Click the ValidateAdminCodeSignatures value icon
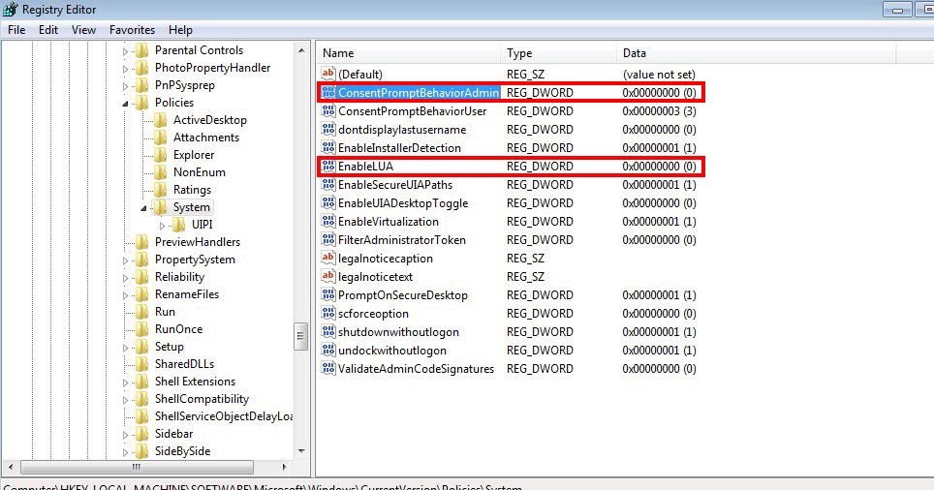 pos(328,369)
